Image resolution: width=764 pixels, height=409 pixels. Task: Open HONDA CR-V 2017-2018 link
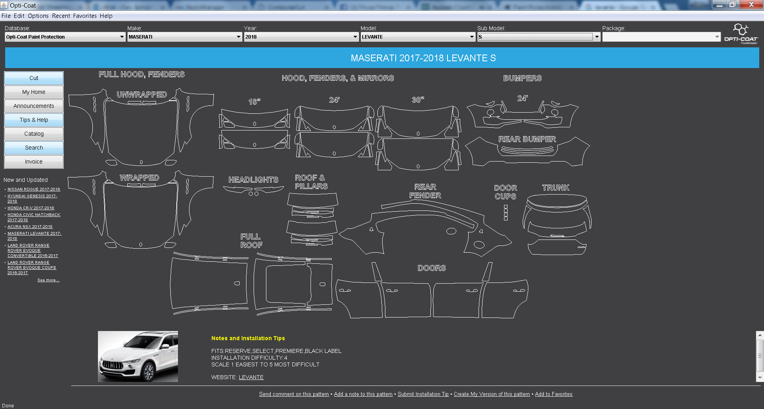click(31, 208)
